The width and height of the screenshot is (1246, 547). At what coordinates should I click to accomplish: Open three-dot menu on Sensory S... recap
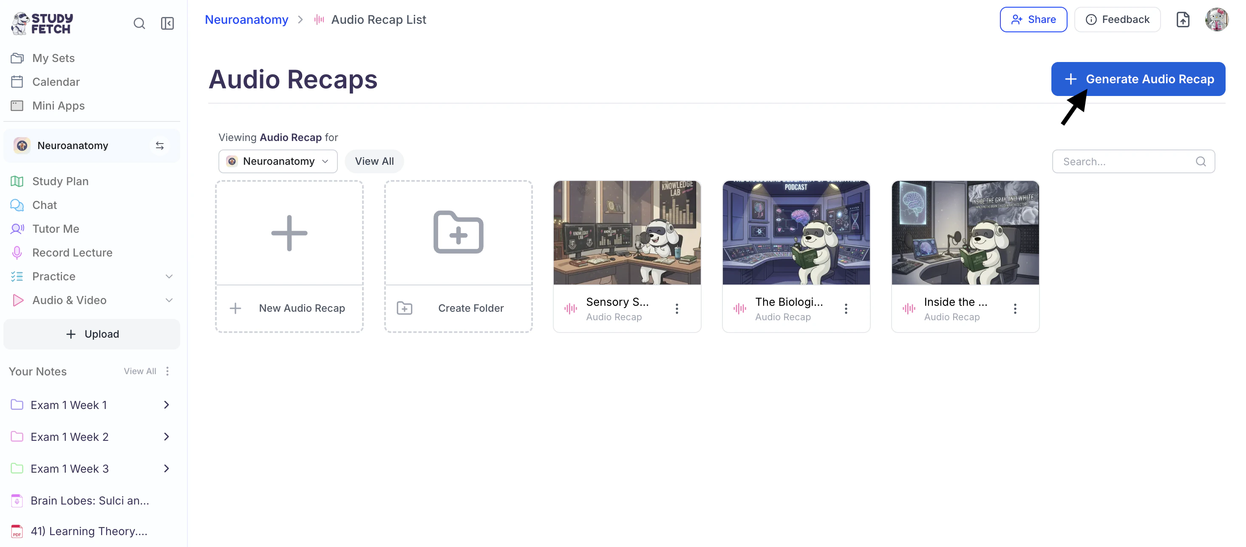pos(677,309)
